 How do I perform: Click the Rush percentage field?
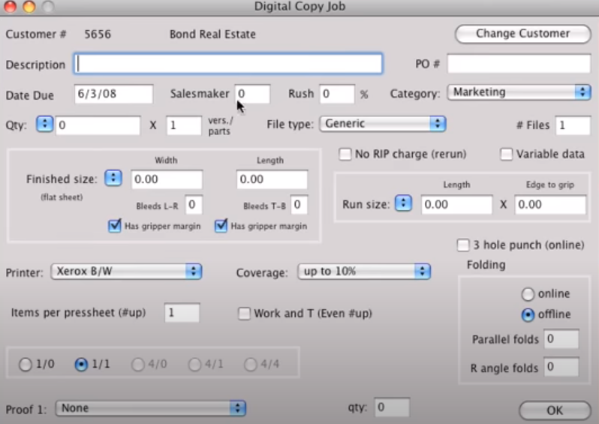(337, 94)
